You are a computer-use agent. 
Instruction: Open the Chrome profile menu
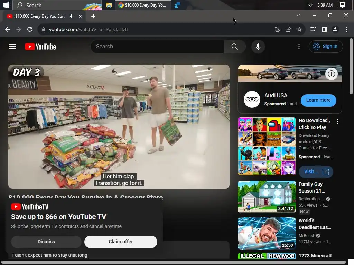pyautogui.click(x=335, y=30)
